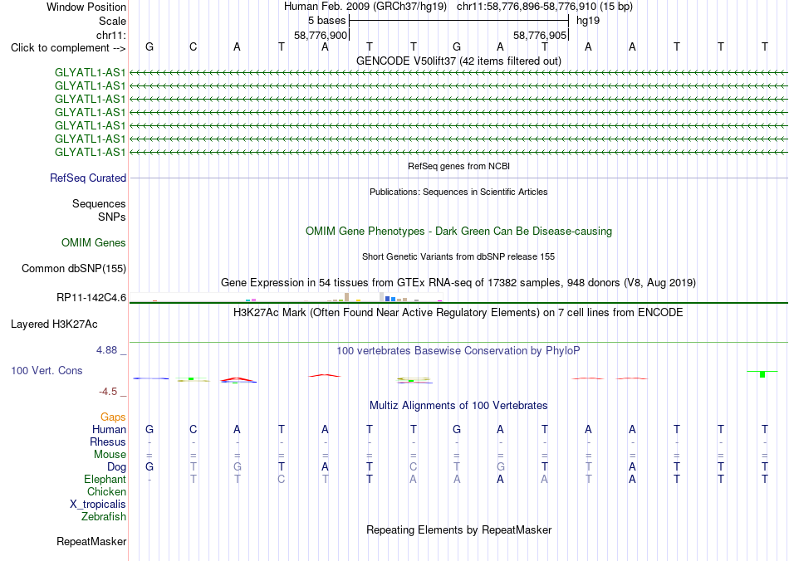Open 'Publications: Sequences in Scientific Articles' title
This screenshot has height=561, width=789.
pos(458,192)
